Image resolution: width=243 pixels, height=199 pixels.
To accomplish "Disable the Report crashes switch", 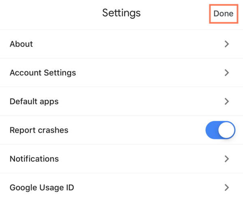I will pyautogui.click(x=220, y=130).
